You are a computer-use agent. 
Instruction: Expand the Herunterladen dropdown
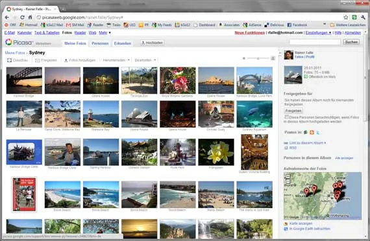click(x=116, y=60)
